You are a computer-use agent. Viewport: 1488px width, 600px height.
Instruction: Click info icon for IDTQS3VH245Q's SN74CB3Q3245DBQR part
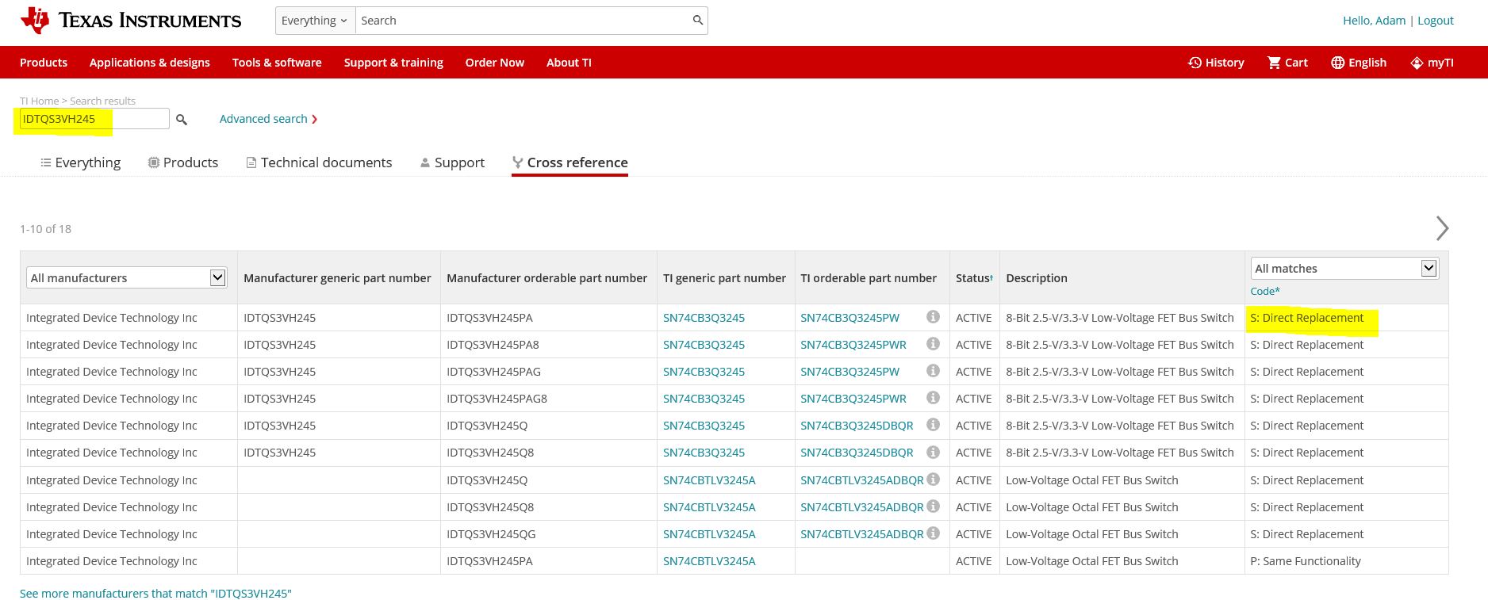[933, 425]
